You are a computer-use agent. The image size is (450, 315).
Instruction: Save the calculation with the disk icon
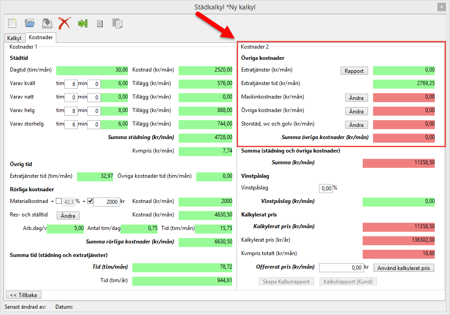(x=47, y=23)
